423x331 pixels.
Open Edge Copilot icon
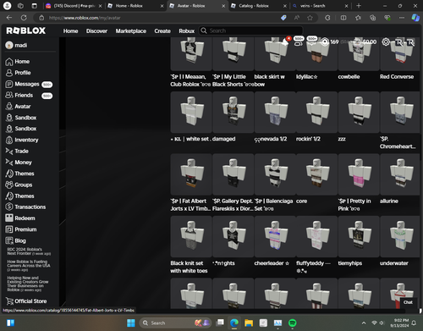pyautogui.click(x=415, y=18)
